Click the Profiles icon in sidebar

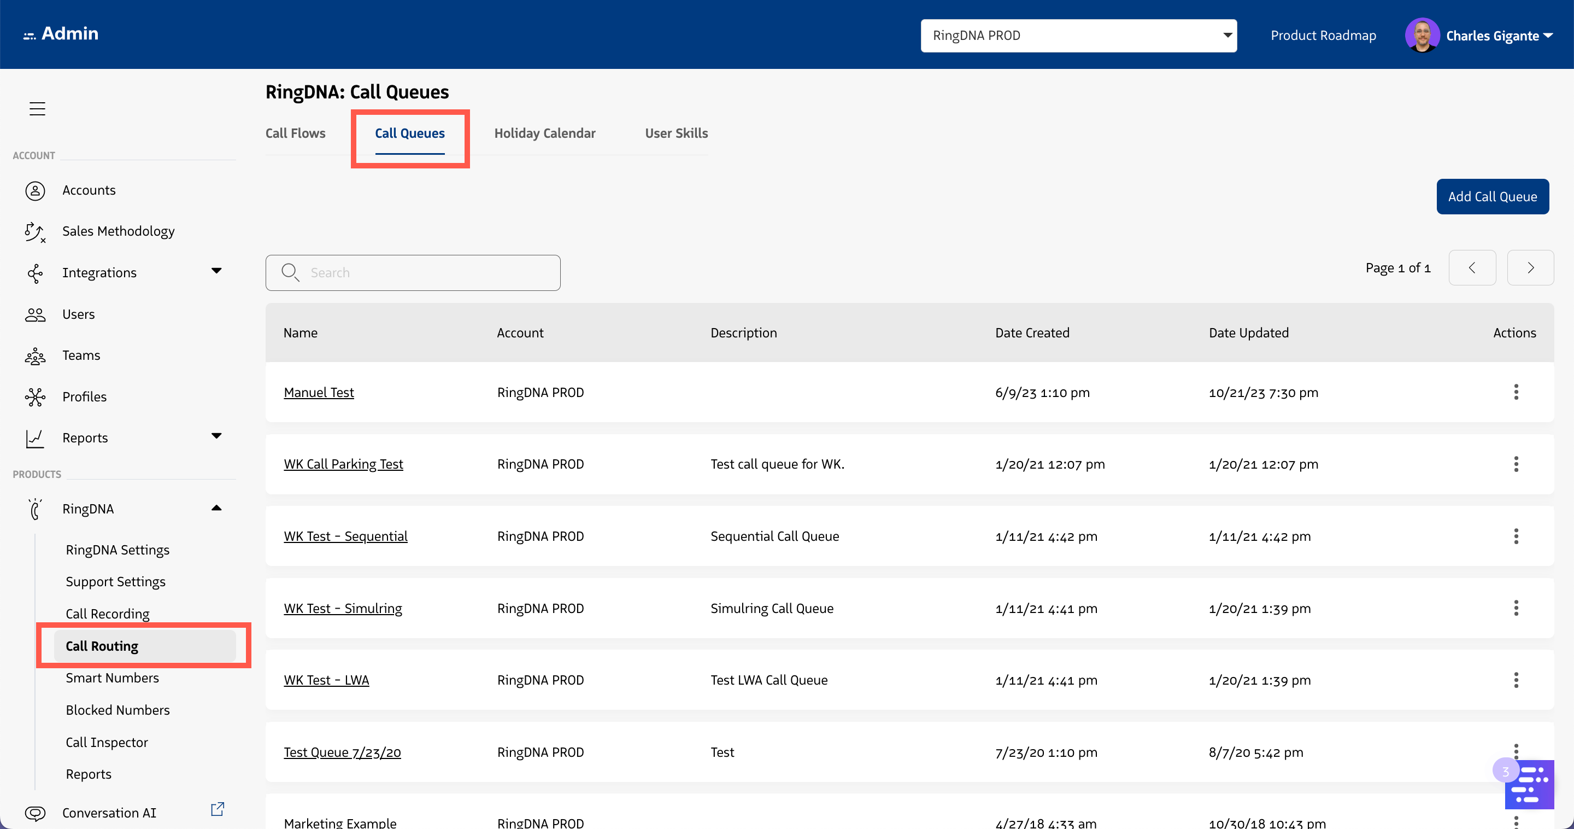(35, 398)
